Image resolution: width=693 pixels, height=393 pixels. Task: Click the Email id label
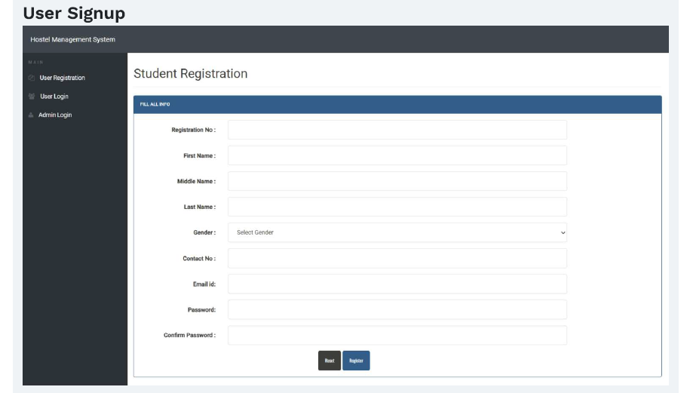204,284
